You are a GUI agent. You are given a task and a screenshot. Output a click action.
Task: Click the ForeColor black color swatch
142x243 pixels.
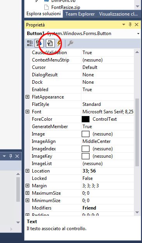86,119
